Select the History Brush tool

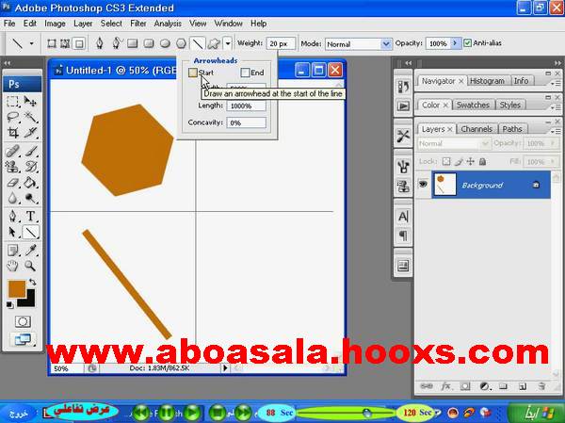pos(30,166)
